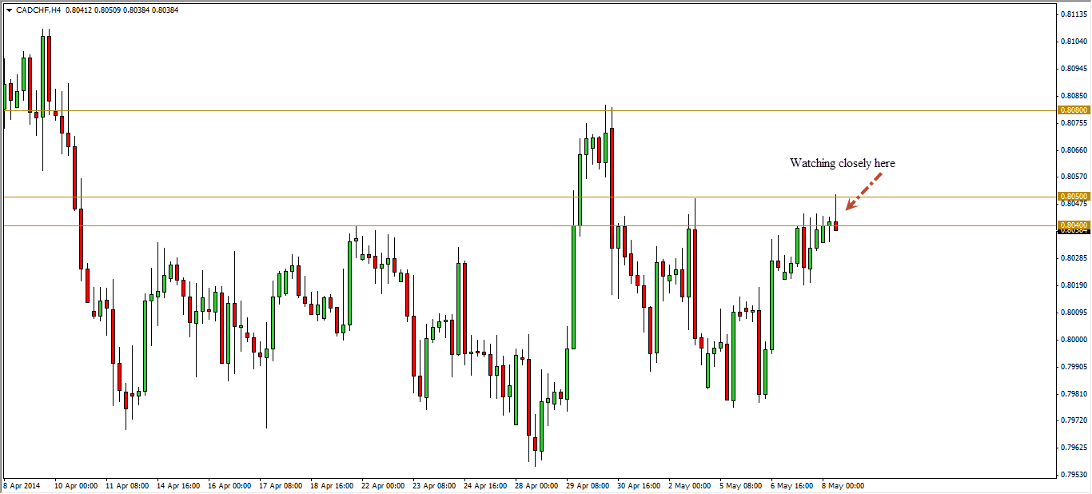Image resolution: width=1092 pixels, height=494 pixels.
Task: Click the "8 May 00:00" time axis label
Action: tap(843, 485)
